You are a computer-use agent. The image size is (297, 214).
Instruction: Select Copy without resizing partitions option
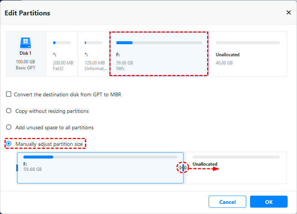click(9, 111)
